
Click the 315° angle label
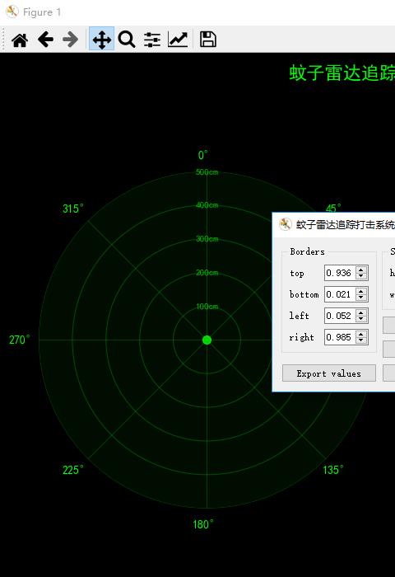click(x=72, y=209)
